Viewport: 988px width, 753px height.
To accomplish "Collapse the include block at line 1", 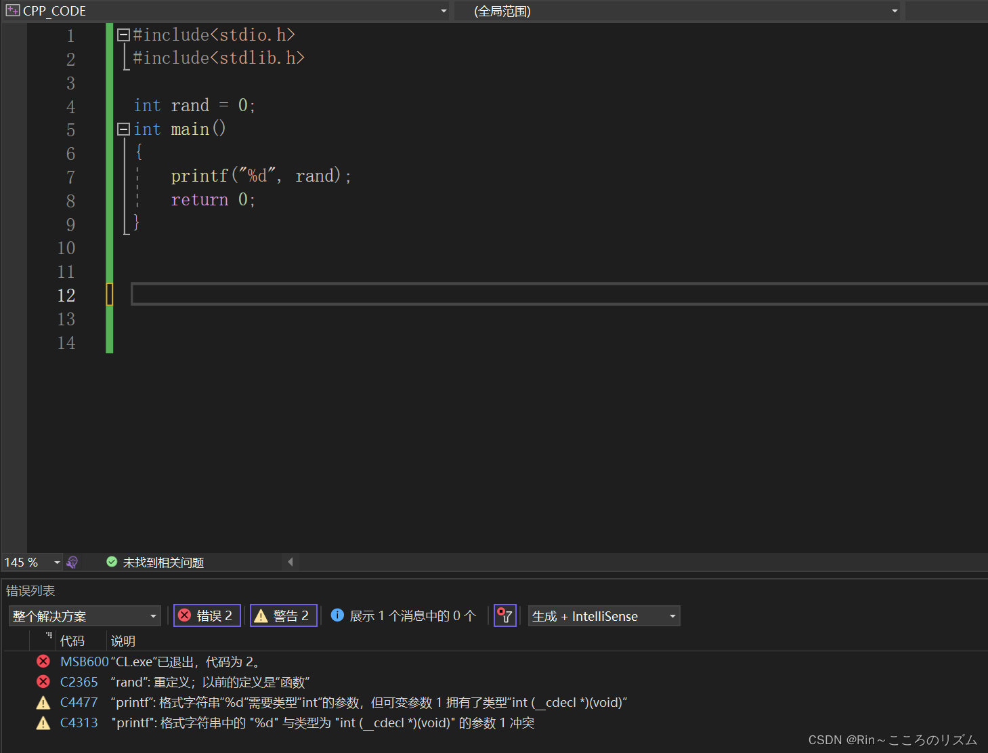I will 123,35.
